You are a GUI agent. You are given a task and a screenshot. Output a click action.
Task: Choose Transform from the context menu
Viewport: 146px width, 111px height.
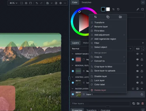108,22
